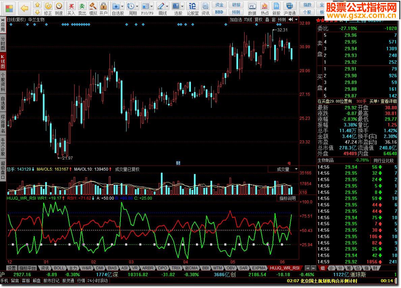Select the 分时图 sidebar tab
Image resolution: width=401 pixels, height=288 pixels.
click(x=3, y=44)
